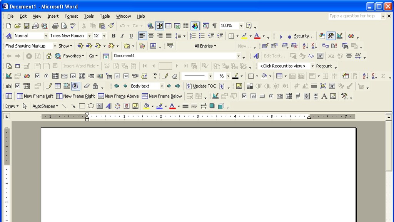Click the Shadow Style icon

tap(212, 106)
